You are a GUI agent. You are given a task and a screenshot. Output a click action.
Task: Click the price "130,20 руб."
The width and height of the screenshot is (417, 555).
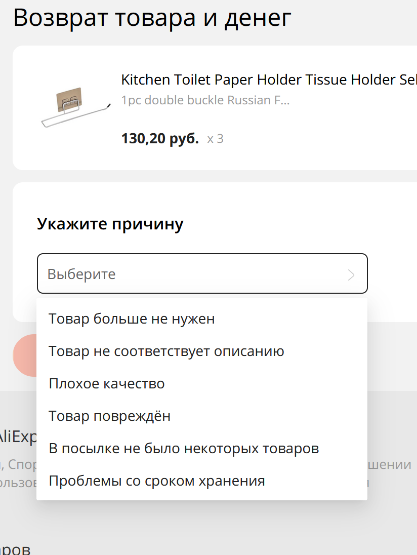click(160, 138)
